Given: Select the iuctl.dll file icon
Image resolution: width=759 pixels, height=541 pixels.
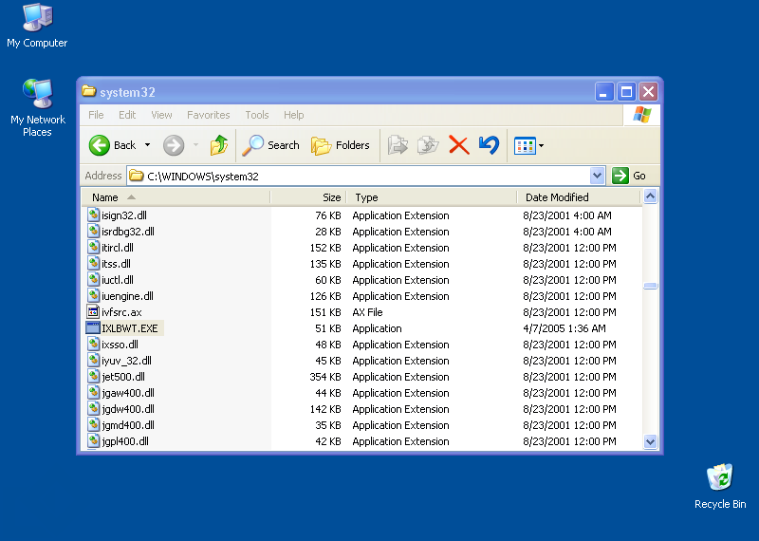Looking at the screenshot, I should click(93, 279).
